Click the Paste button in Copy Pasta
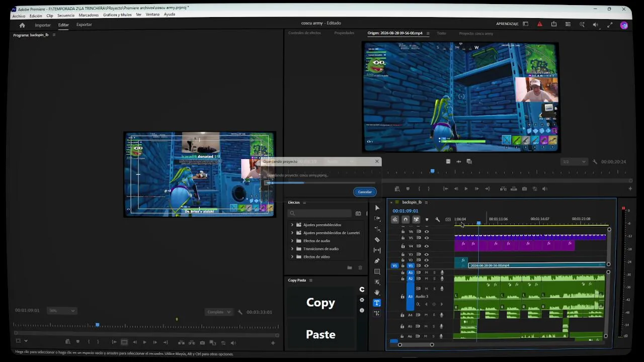The image size is (644, 362). 320,335
